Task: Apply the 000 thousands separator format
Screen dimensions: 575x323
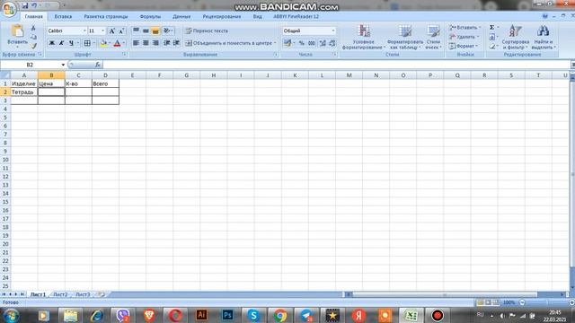Action: point(312,43)
